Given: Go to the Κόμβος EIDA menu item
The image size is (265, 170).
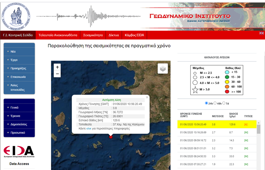Looking at the screenshot, I should (134, 35).
